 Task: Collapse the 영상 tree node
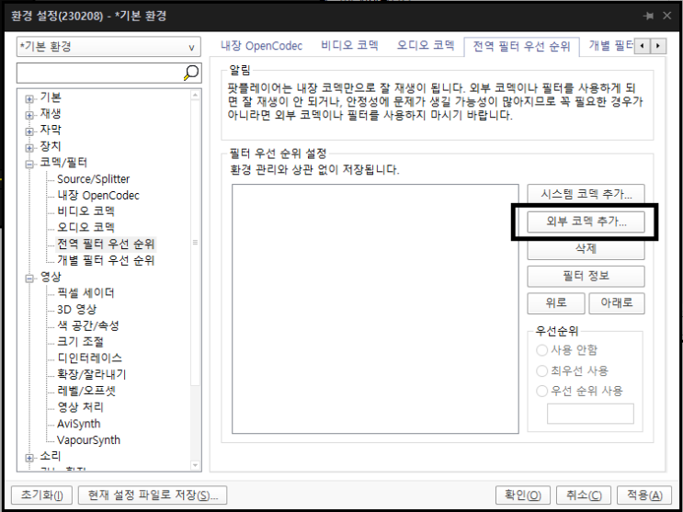29,279
